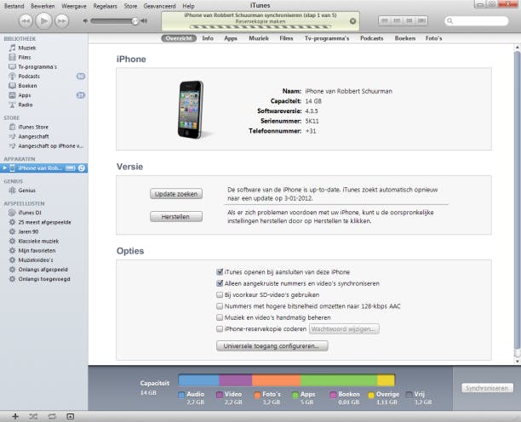Enable Muziek en video's handmatig beheren
This screenshot has height=422, width=521.
pyautogui.click(x=220, y=317)
